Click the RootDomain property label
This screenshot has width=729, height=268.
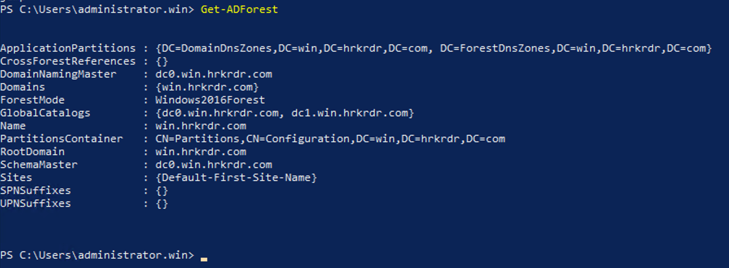tap(32, 152)
